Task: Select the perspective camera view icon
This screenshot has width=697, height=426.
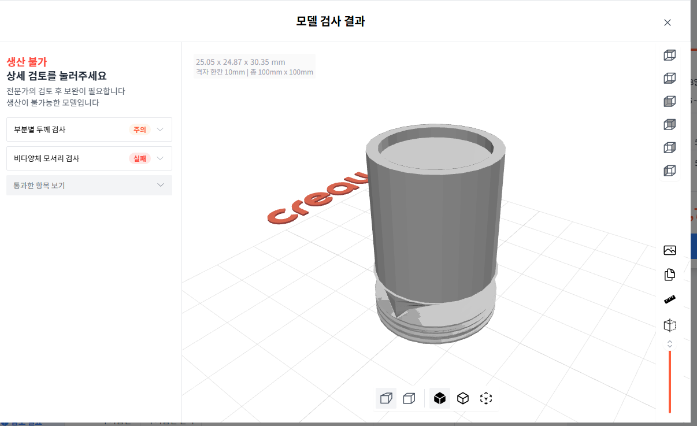Action: click(386, 398)
